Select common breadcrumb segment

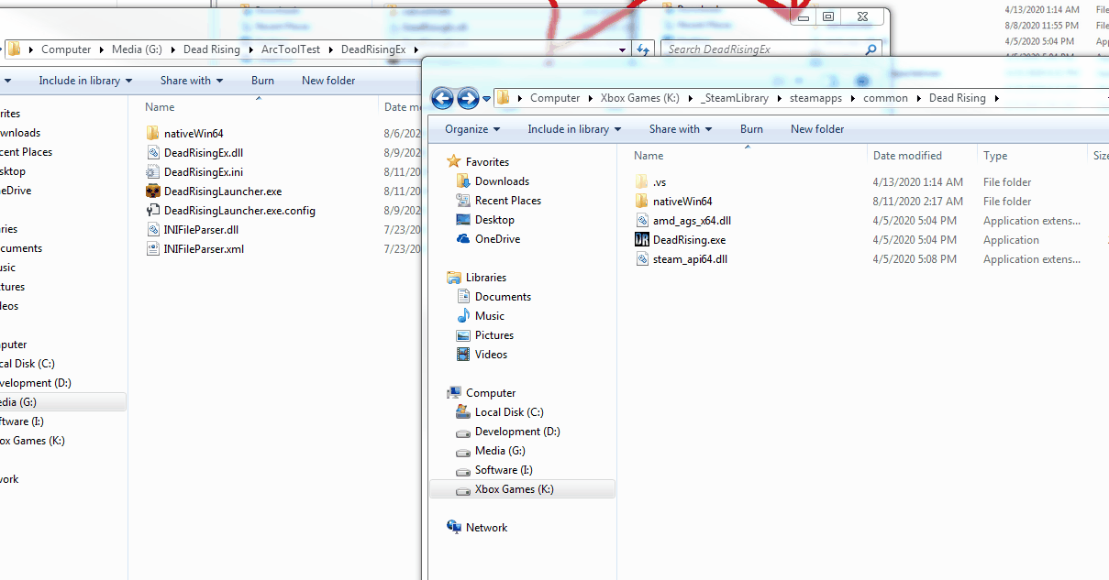(x=886, y=98)
